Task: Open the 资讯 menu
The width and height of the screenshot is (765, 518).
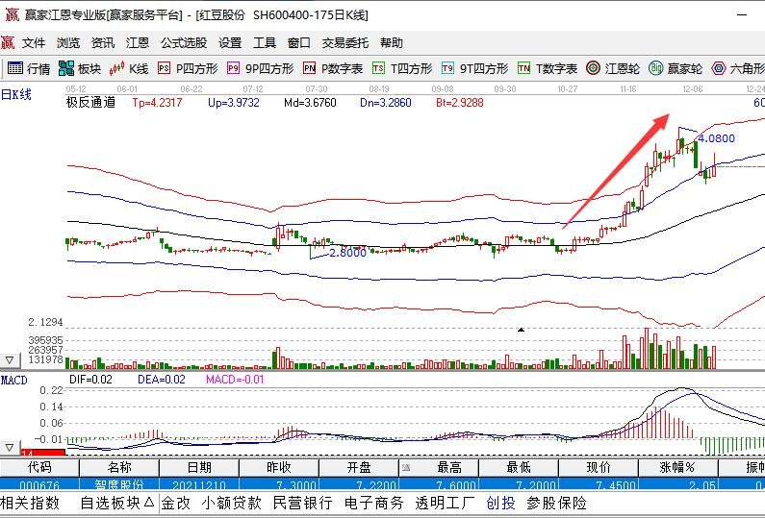Action: (103, 43)
